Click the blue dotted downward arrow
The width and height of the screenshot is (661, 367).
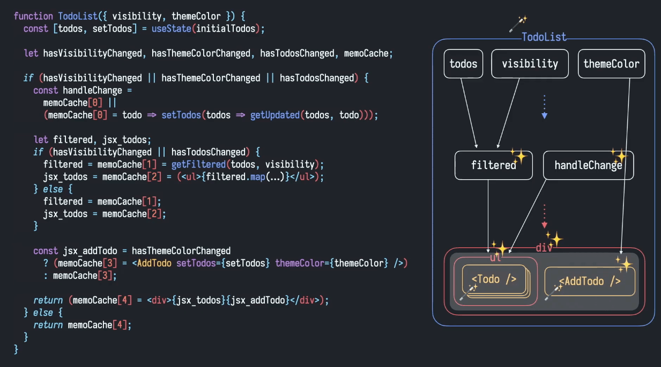coord(544,107)
